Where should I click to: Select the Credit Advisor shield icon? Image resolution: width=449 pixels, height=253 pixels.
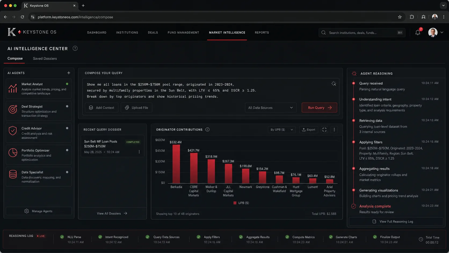coord(13,131)
